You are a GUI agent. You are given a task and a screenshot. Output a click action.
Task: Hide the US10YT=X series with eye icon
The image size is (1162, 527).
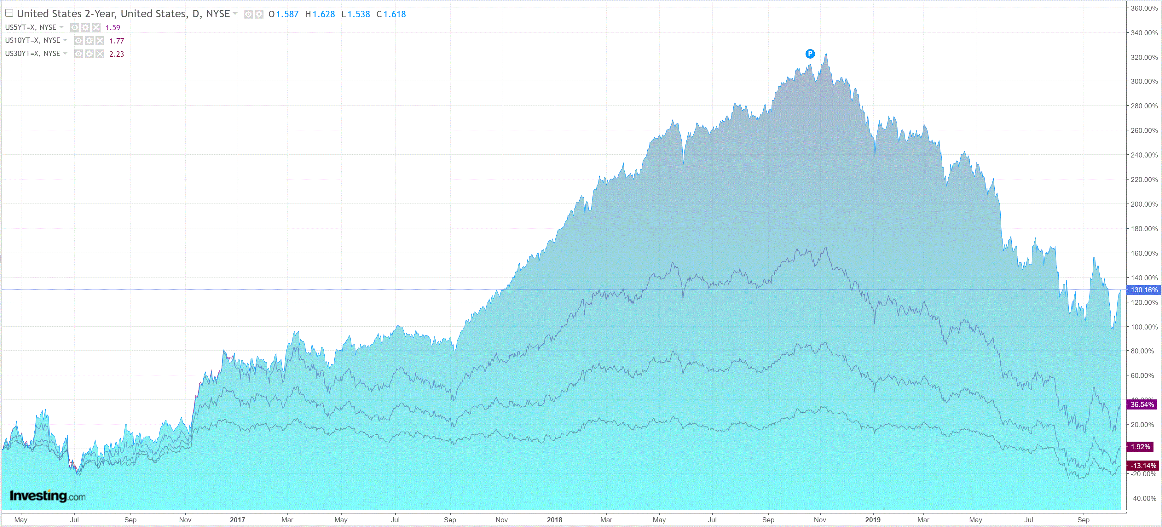78,41
